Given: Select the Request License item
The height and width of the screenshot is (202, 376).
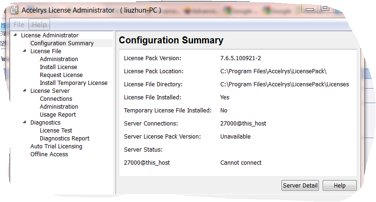Looking at the screenshot, I should point(61,75).
